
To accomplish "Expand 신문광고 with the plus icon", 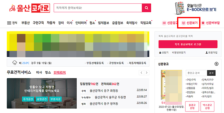I will click(216, 64).
